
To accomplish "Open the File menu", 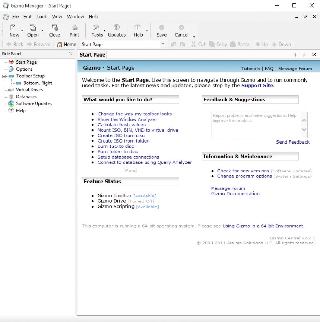I will point(15,17).
